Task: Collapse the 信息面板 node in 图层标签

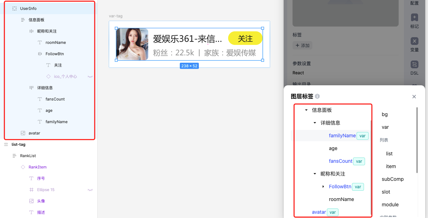Action: [x=306, y=110]
